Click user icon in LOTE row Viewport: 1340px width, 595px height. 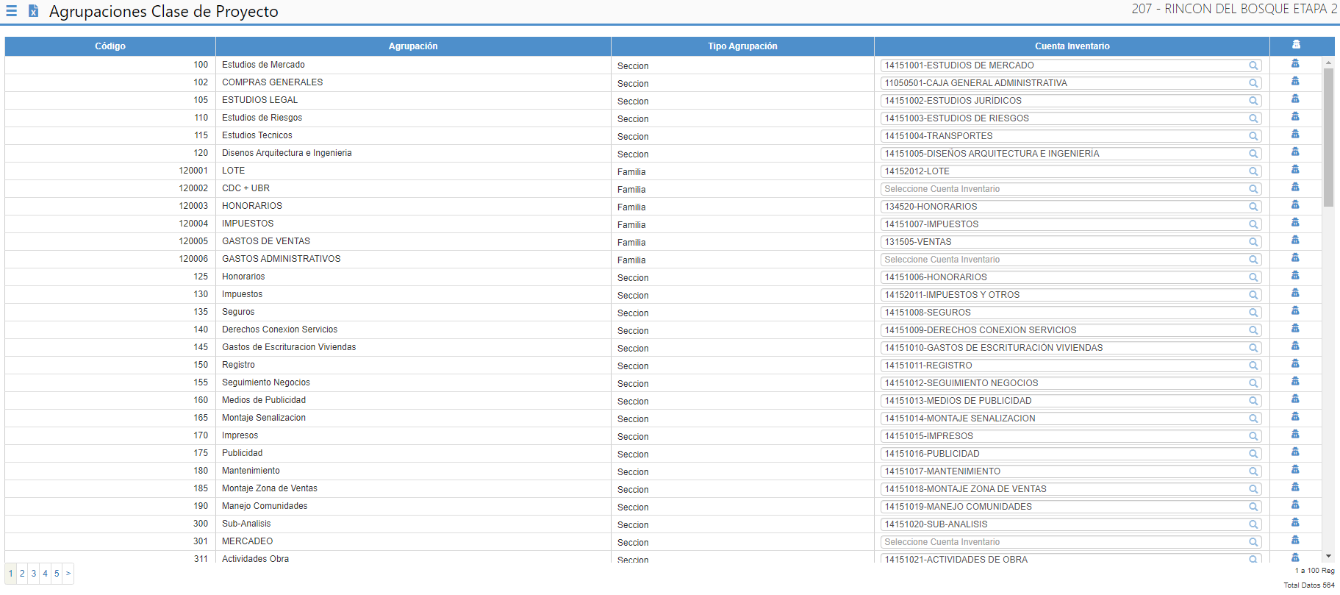tap(1295, 169)
